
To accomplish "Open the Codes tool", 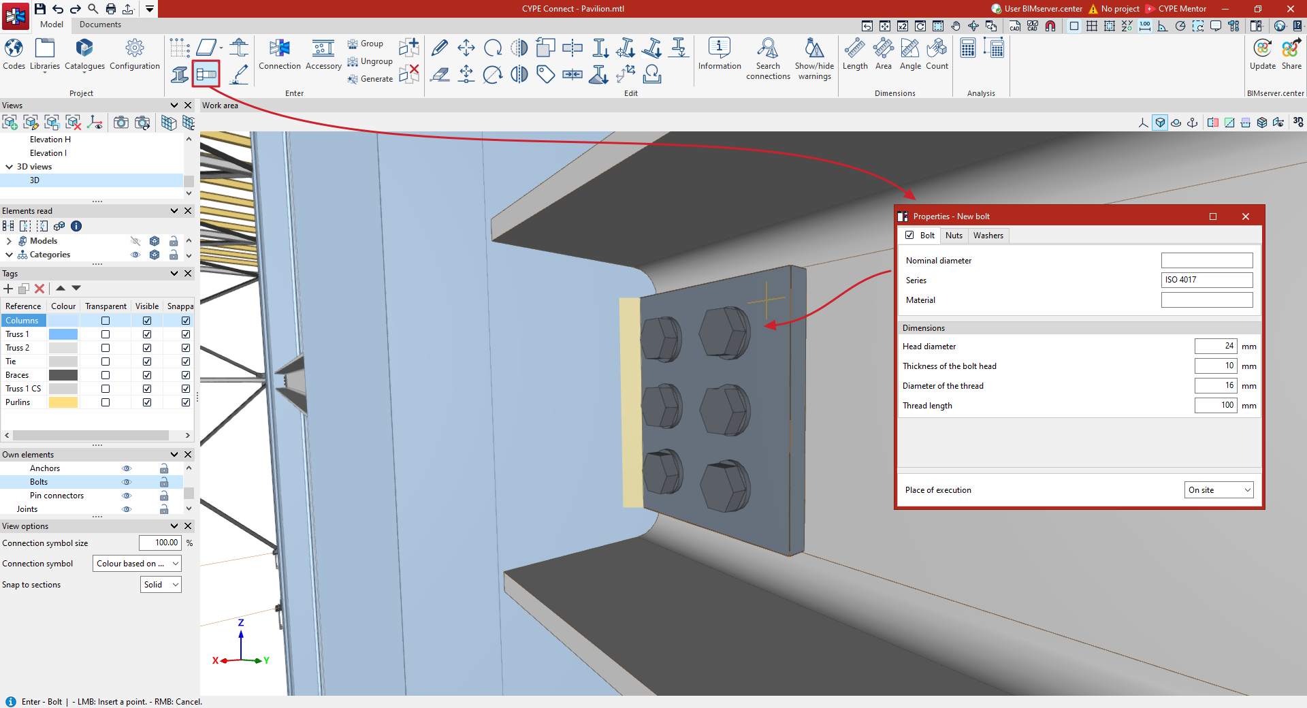I will [14, 54].
